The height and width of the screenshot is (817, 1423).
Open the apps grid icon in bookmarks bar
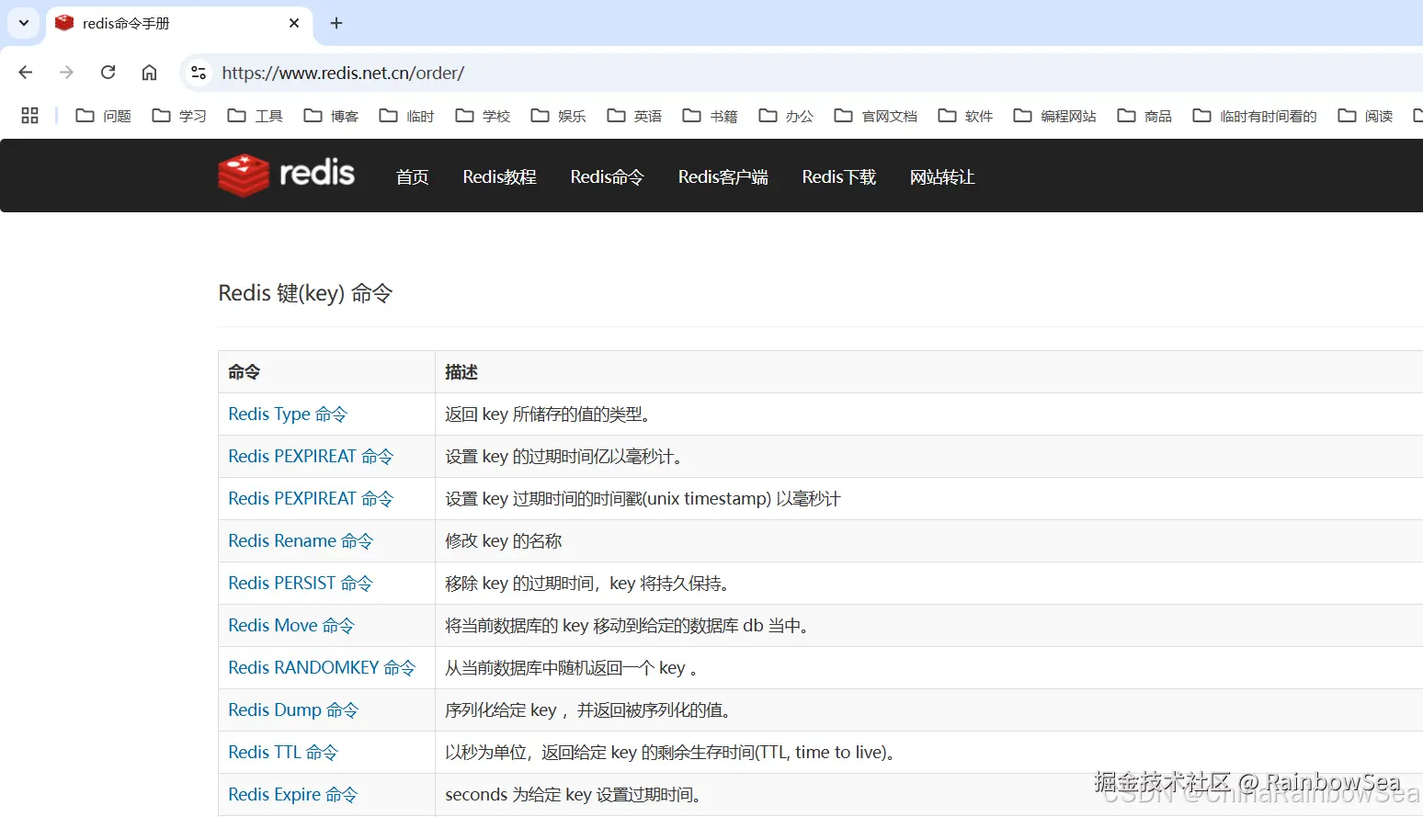click(29, 115)
